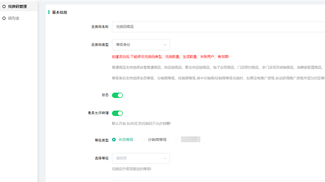Expand the 选择等级 请选择 dropdown
This screenshot has height=182, width=325.
(x=140, y=158)
